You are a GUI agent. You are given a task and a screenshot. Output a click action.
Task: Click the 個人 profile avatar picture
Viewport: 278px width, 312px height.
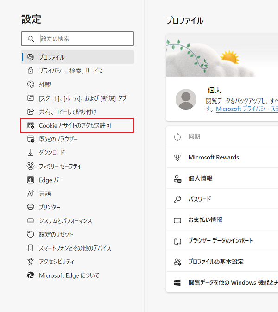click(x=186, y=99)
